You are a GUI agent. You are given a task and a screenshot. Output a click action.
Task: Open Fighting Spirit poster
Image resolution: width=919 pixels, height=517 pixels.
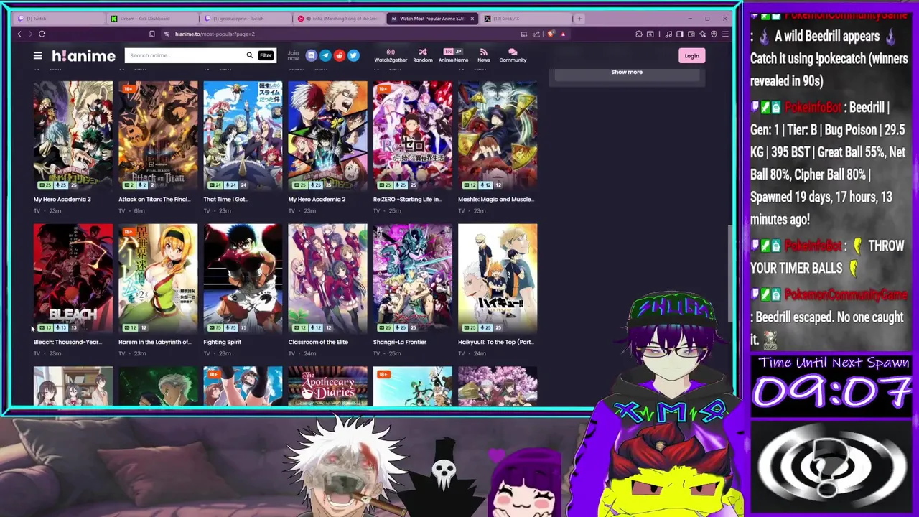243,278
